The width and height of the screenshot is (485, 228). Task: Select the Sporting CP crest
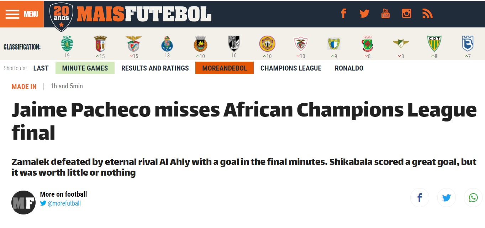point(67,44)
